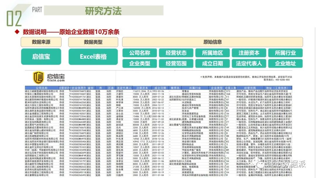Click the heading 数据说明——原始企业数据10万余条

(x=71, y=32)
